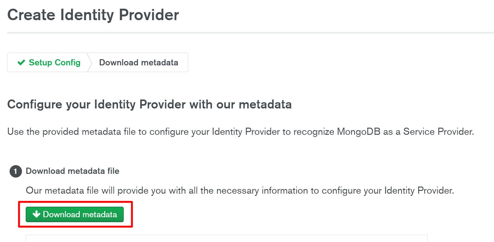The height and width of the screenshot is (242, 494).
Task: Click the green checkmark beside Setup Config
Action: 21,63
